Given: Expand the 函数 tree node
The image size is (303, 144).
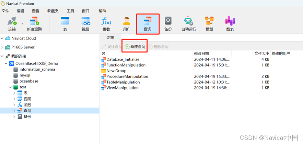Looking at the screenshot, I should (14, 105).
